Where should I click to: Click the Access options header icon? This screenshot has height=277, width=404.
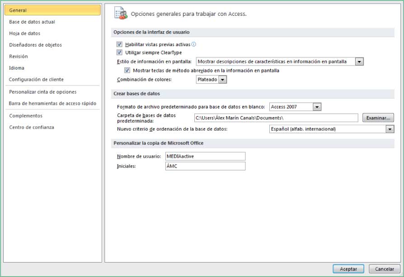point(120,13)
